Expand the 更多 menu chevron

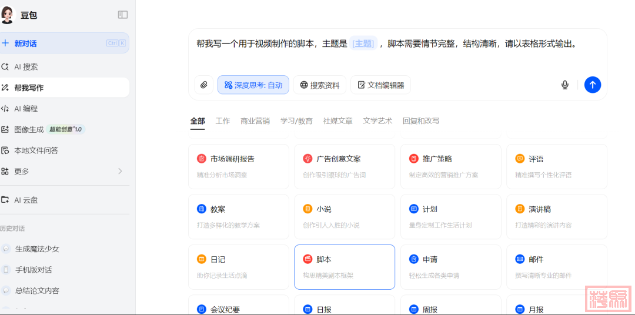pos(120,171)
